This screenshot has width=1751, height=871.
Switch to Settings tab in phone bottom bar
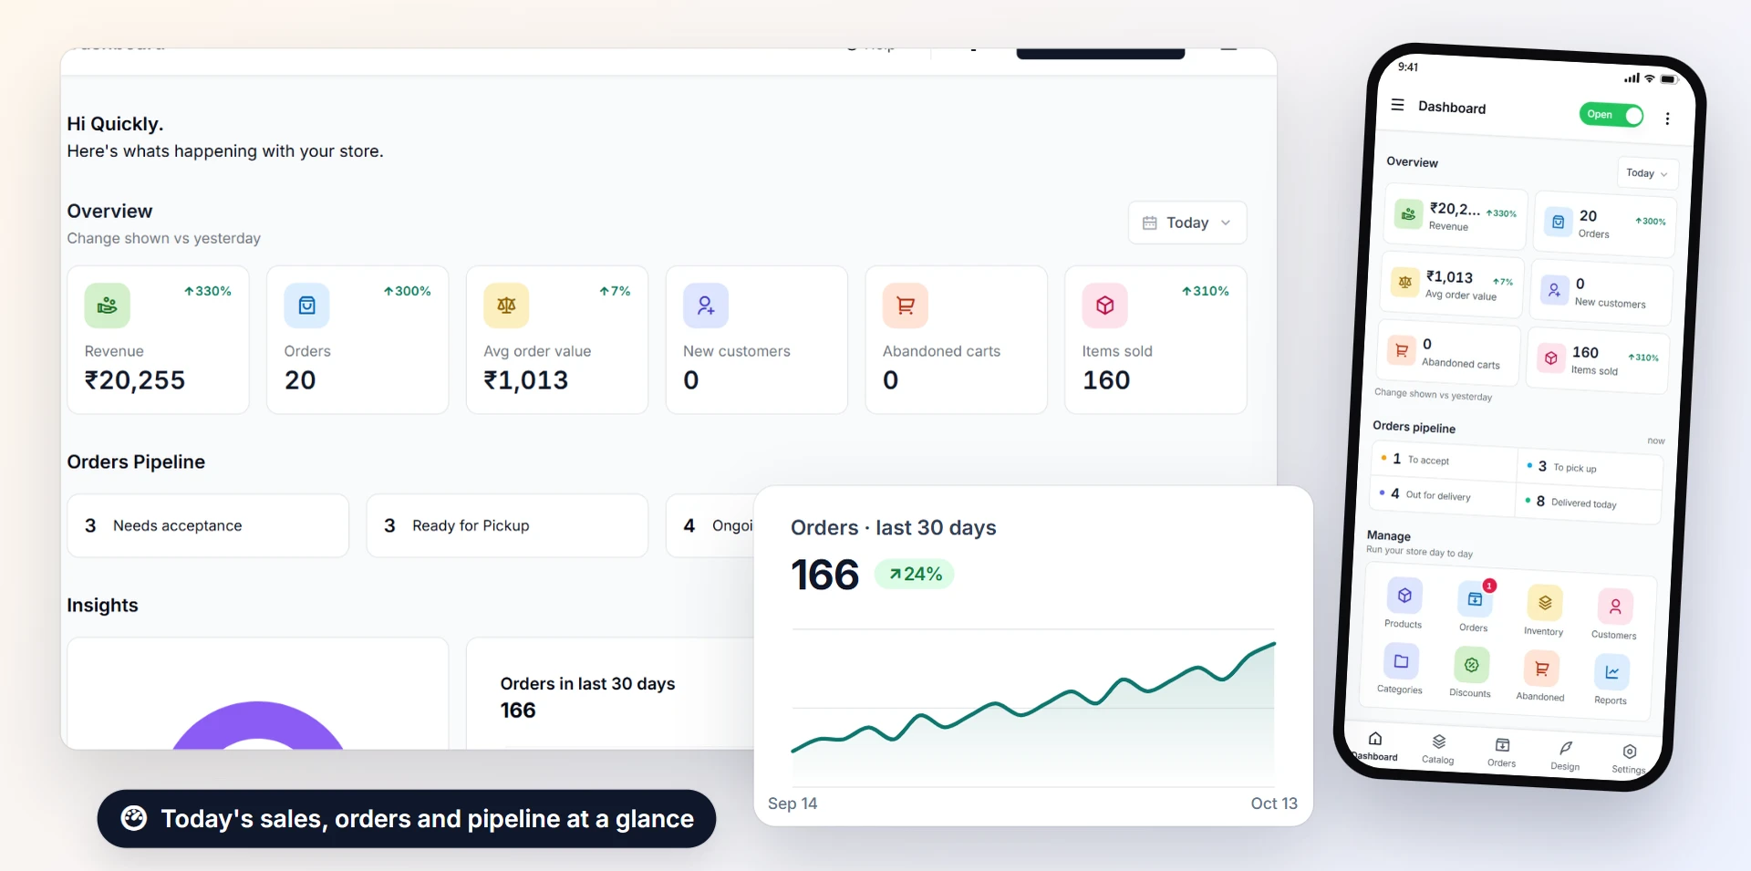tap(1629, 759)
